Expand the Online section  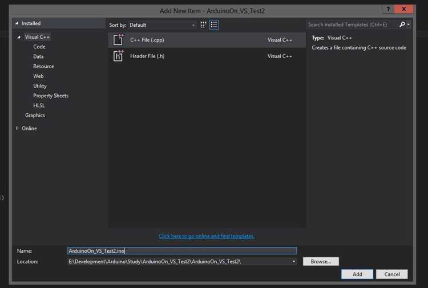(17, 128)
